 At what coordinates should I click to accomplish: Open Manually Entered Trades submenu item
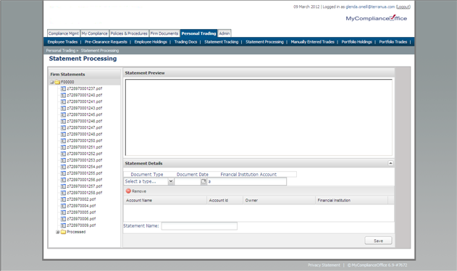(x=312, y=42)
